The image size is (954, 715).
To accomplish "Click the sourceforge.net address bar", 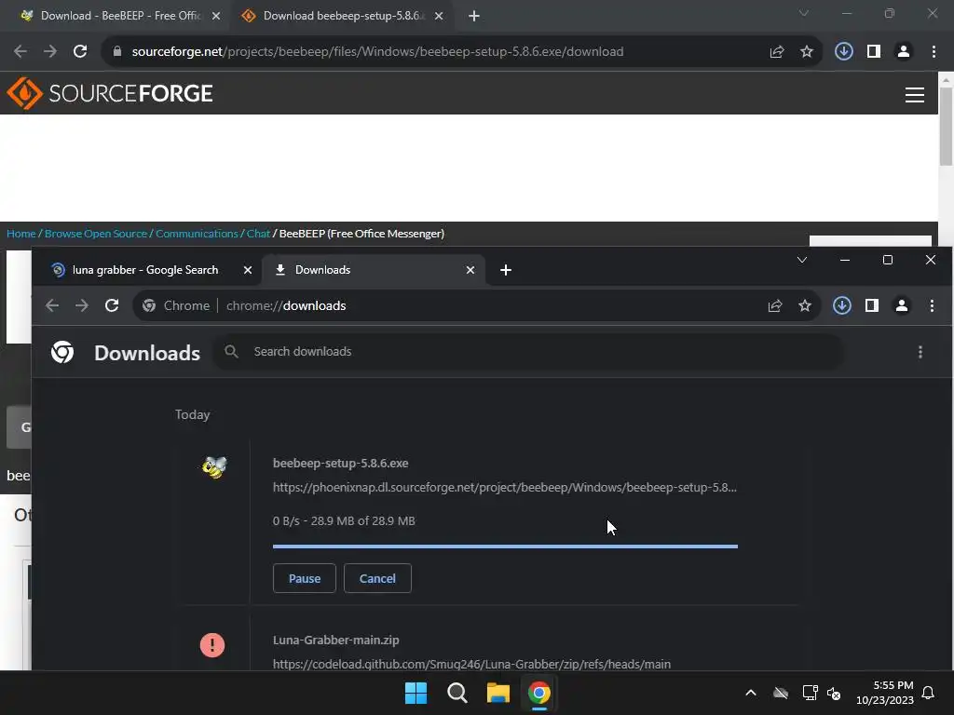I will (462, 52).
